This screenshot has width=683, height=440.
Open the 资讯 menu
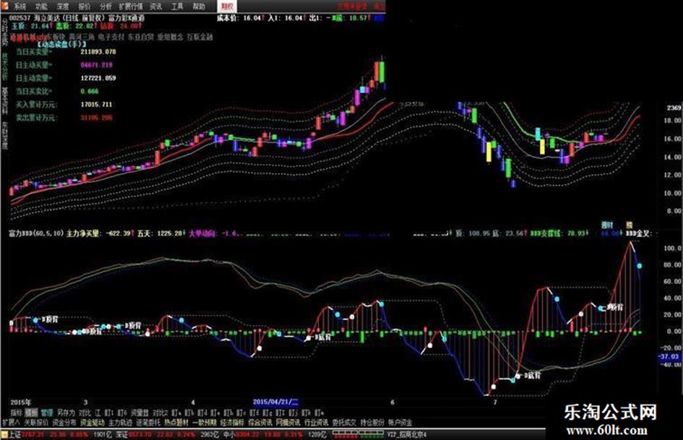pos(155,7)
